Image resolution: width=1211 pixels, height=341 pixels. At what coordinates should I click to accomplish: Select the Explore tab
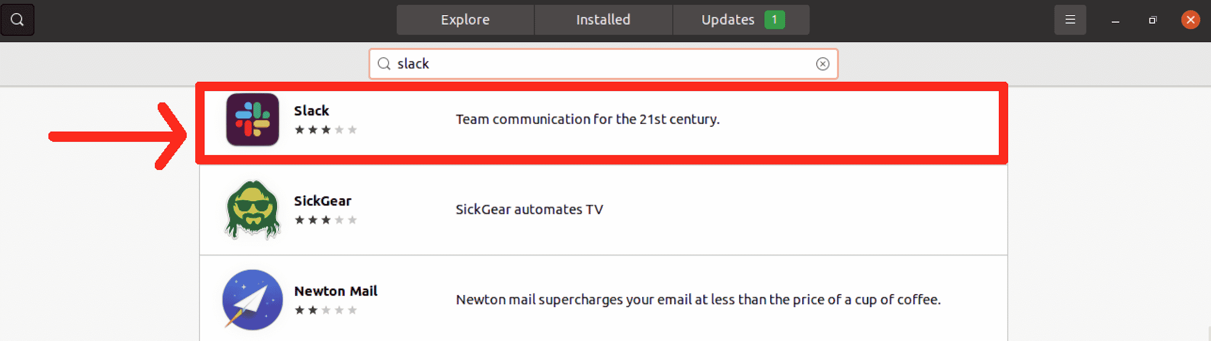465,19
